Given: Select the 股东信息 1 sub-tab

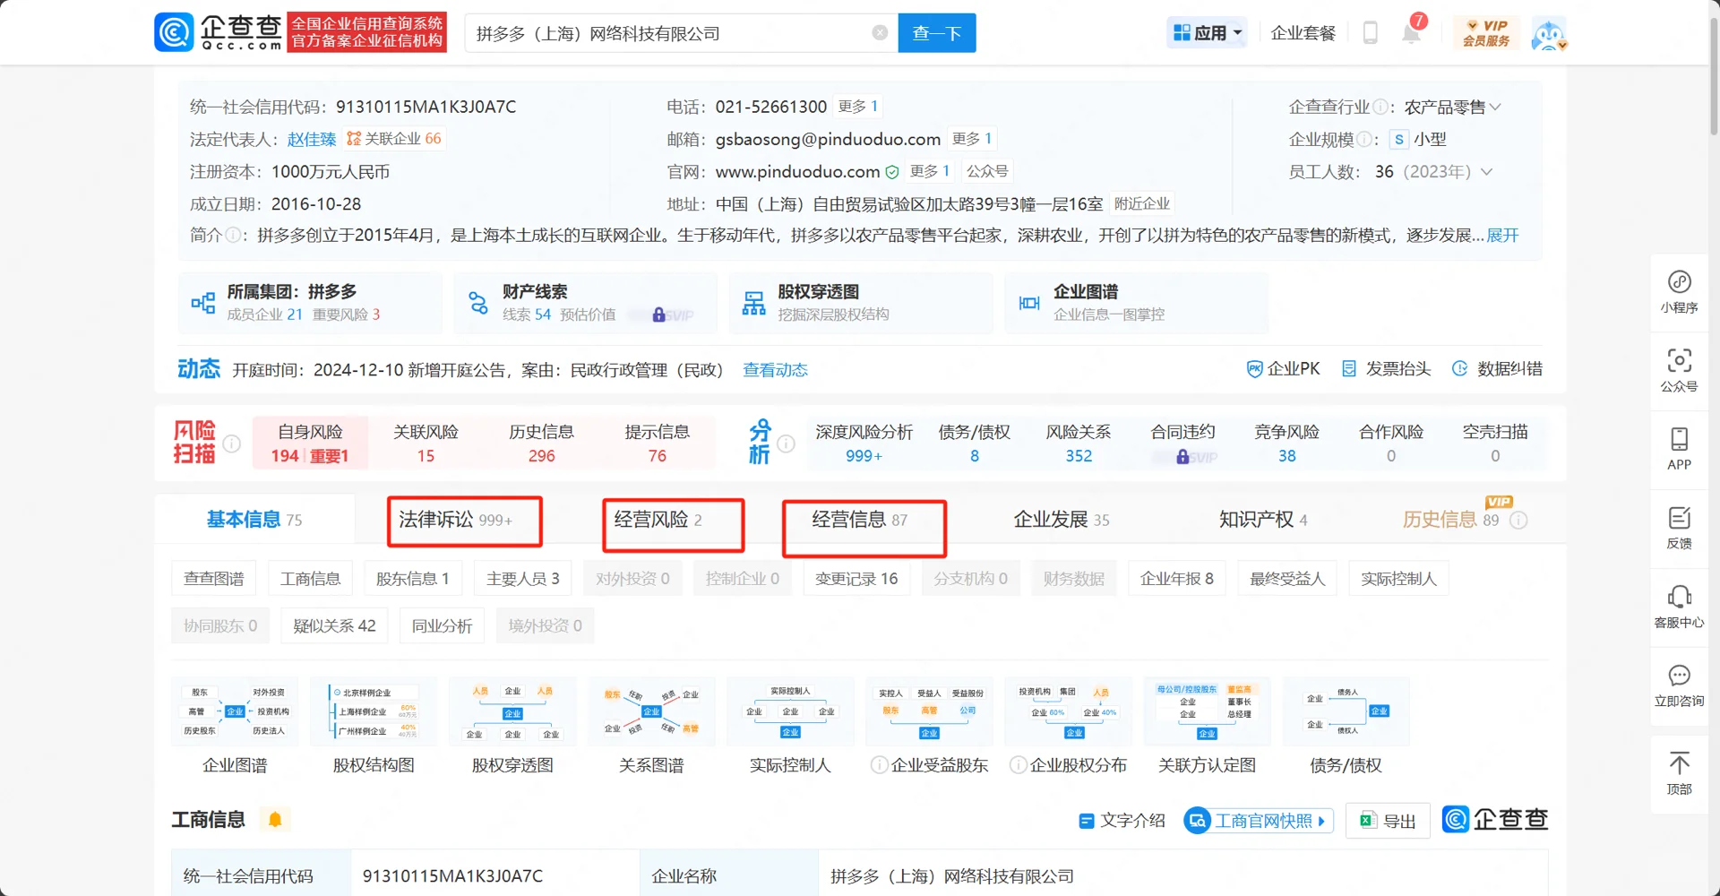Looking at the screenshot, I should pyautogui.click(x=413, y=579).
